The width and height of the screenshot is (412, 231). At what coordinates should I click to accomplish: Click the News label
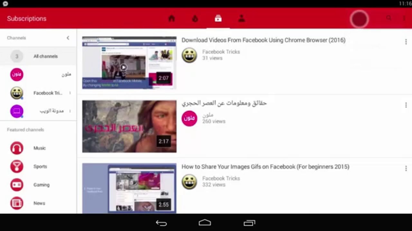[x=39, y=203]
